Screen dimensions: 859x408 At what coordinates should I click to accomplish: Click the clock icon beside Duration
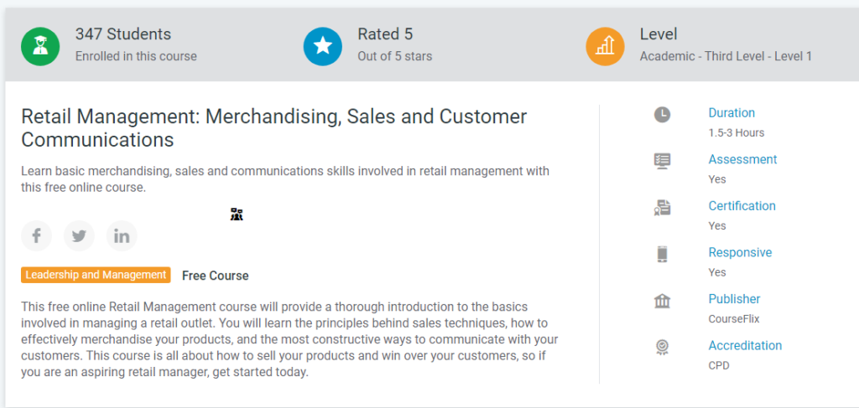663,114
